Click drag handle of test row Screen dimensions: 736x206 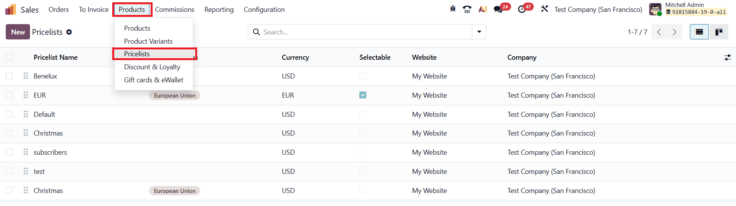pyautogui.click(x=26, y=171)
